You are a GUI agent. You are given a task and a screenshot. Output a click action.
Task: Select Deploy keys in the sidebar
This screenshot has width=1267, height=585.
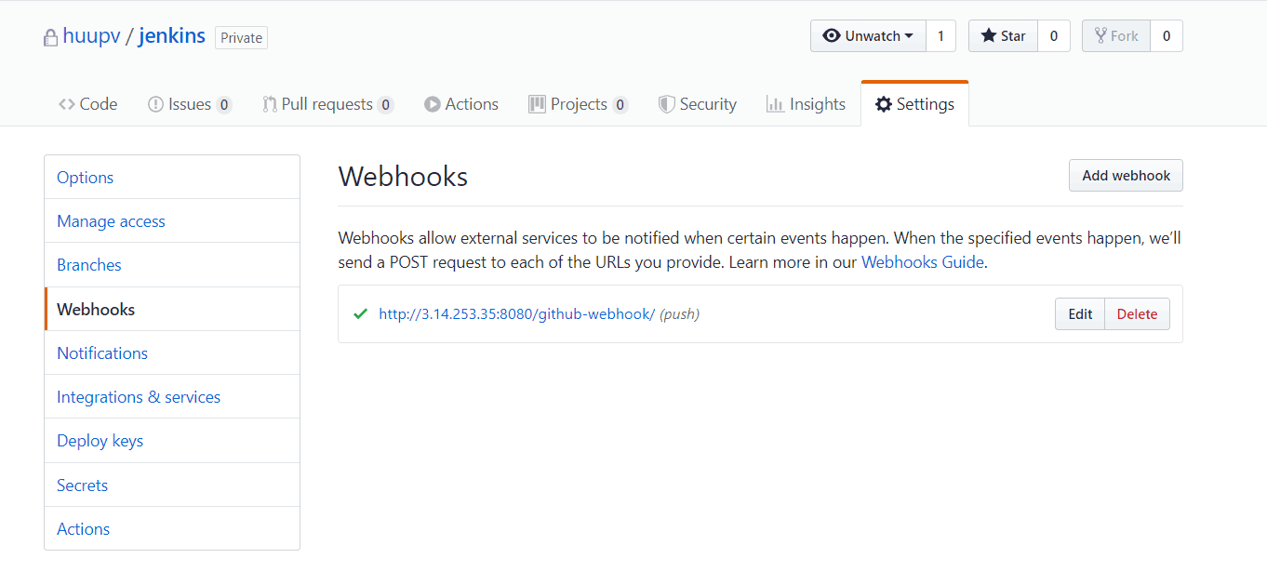(x=100, y=440)
